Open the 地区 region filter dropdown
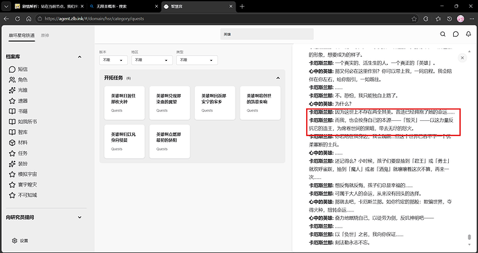The height and width of the screenshot is (253, 478). (x=152, y=60)
